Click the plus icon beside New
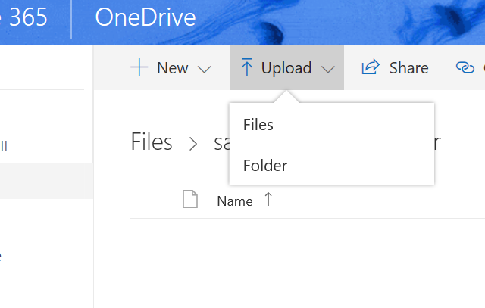The width and height of the screenshot is (485, 308). (x=139, y=68)
